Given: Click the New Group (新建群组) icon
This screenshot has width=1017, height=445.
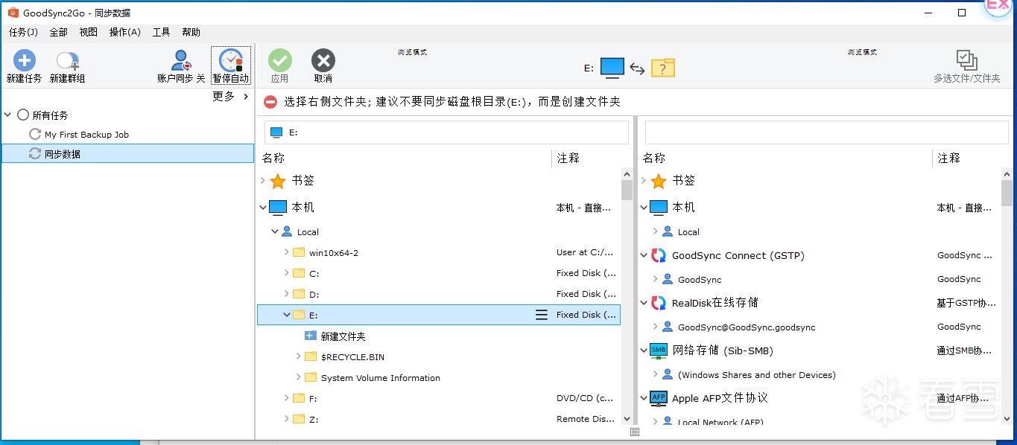Looking at the screenshot, I should pyautogui.click(x=68, y=62).
